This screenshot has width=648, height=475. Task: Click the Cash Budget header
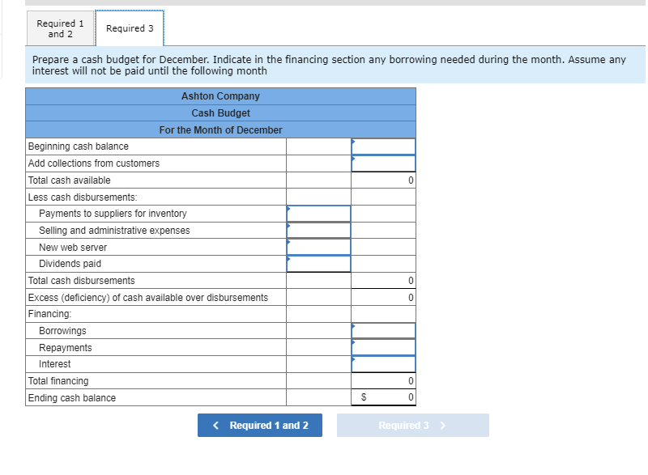[220, 113]
